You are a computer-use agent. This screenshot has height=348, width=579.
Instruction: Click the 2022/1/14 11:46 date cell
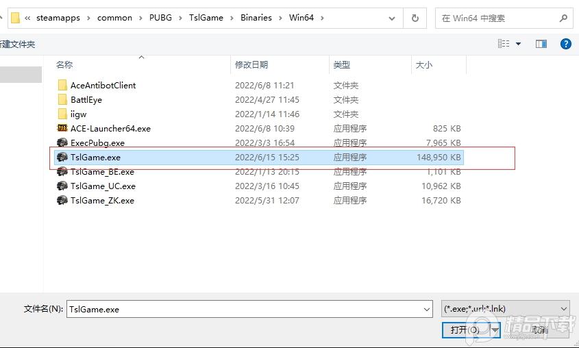point(267,114)
